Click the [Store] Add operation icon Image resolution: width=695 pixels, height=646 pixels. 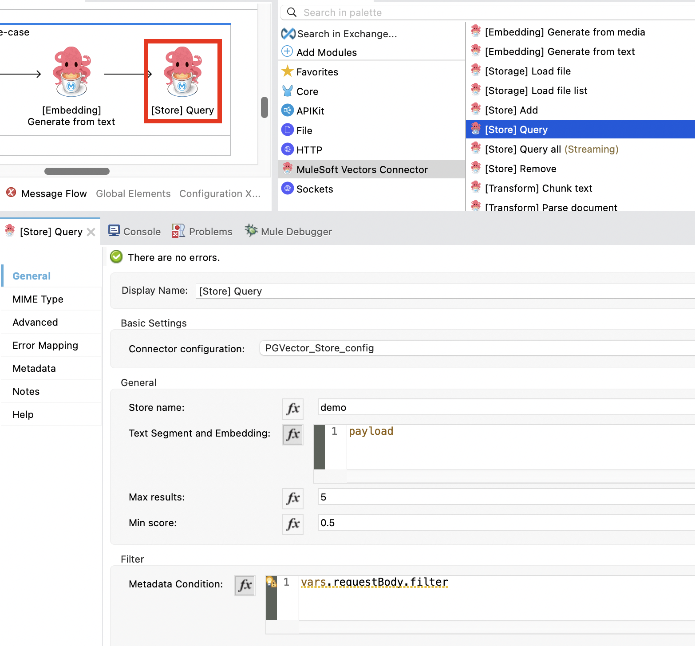tap(476, 109)
